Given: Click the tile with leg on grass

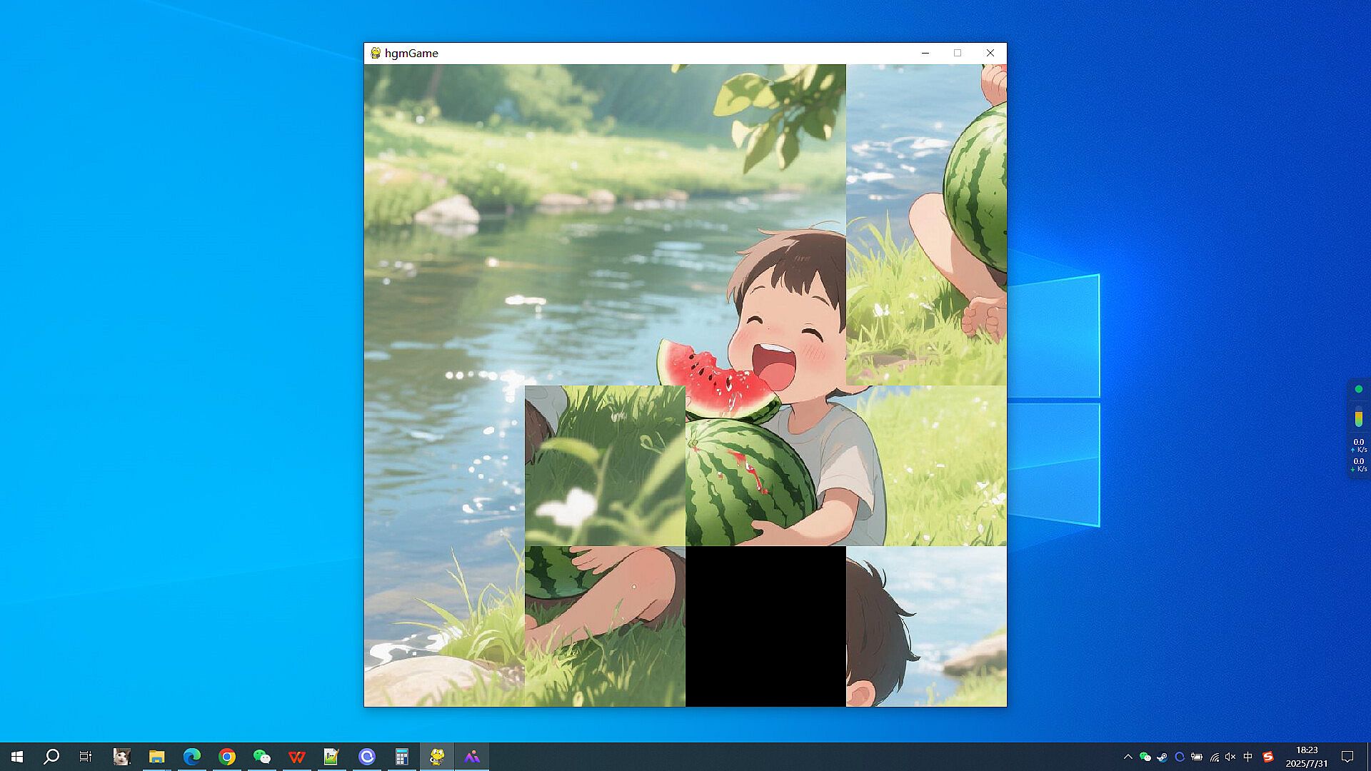Looking at the screenshot, I should 605,626.
